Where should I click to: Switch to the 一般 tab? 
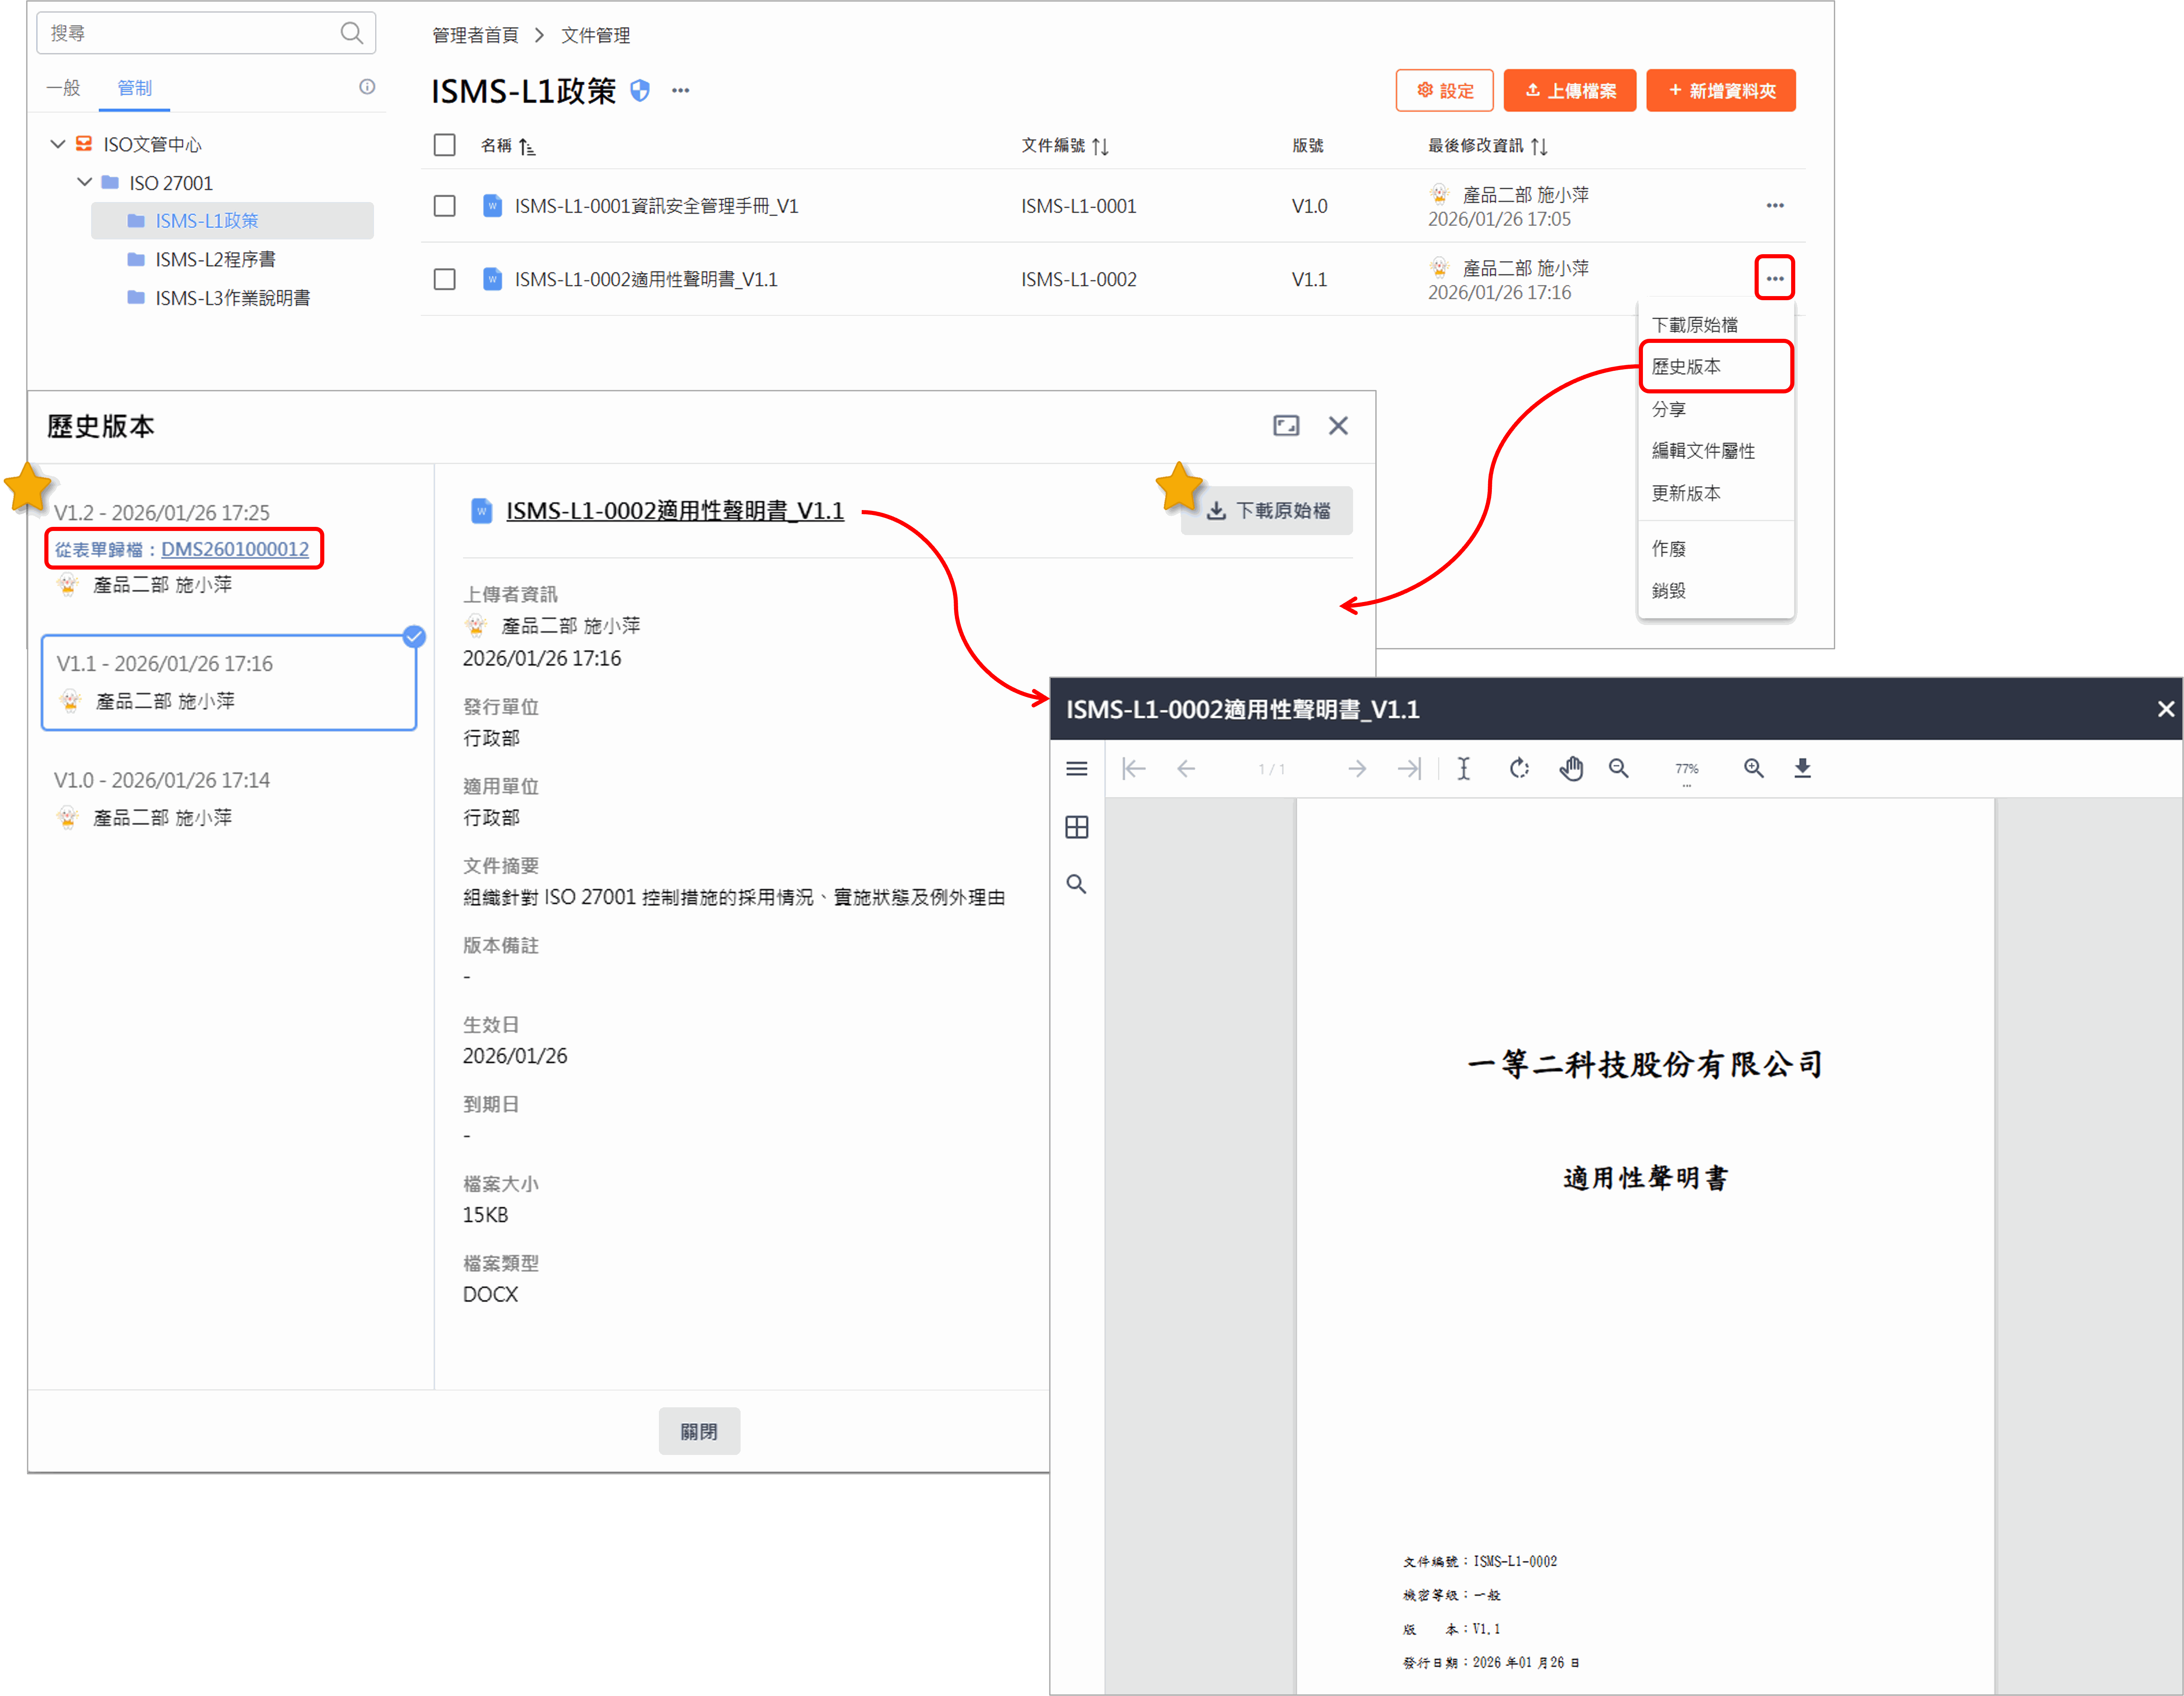click(x=63, y=88)
